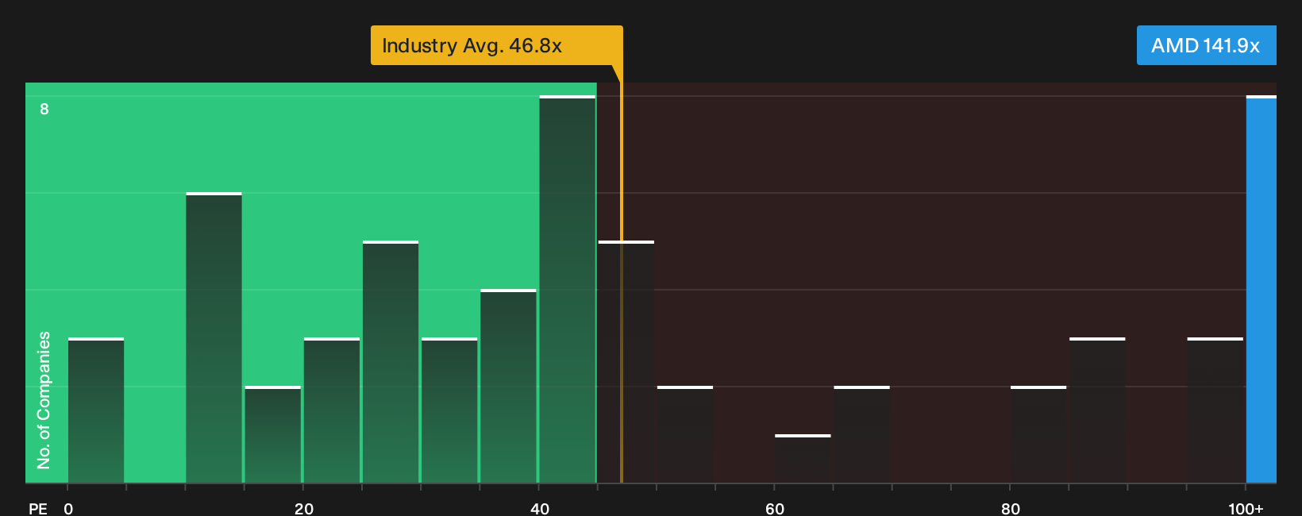This screenshot has width=1302, height=516.
Task: Click the x-axis tick label 0
Action: pyautogui.click(x=68, y=508)
